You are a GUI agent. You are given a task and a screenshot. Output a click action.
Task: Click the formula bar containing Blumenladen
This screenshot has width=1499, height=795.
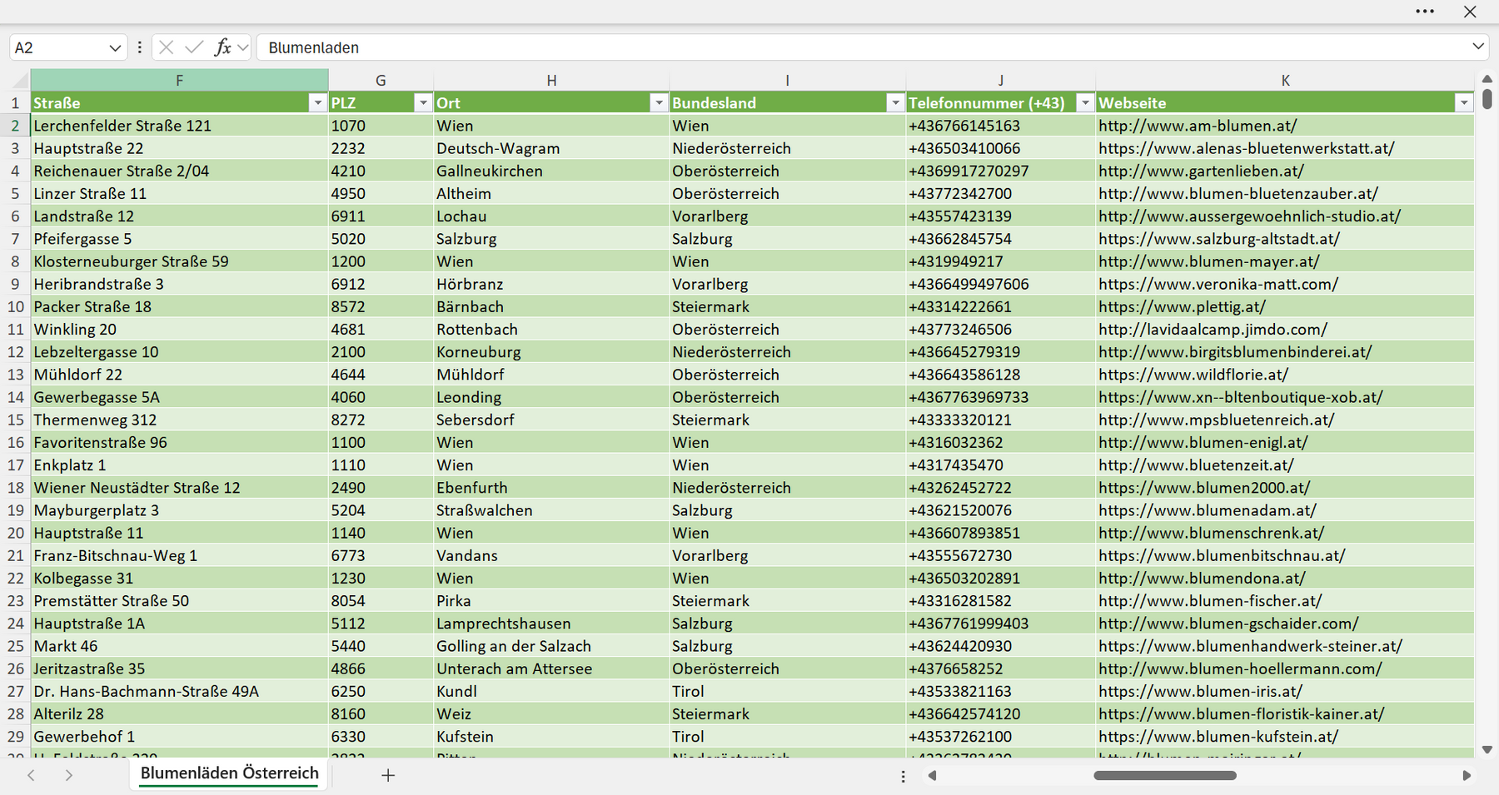pyautogui.click(x=862, y=47)
